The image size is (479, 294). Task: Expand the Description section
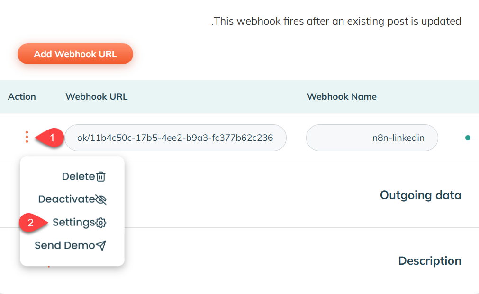click(429, 261)
